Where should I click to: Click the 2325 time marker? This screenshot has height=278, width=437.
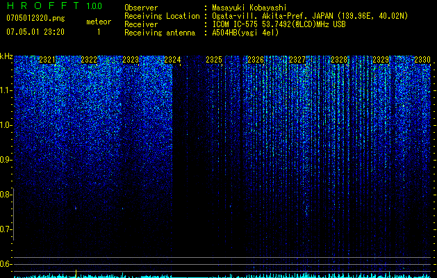click(214, 60)
